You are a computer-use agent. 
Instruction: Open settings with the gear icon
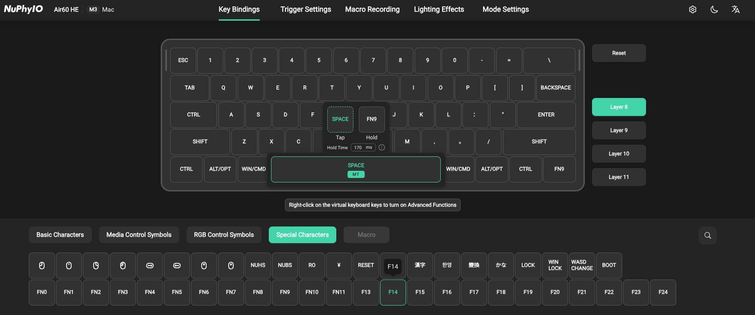(692, 9)
